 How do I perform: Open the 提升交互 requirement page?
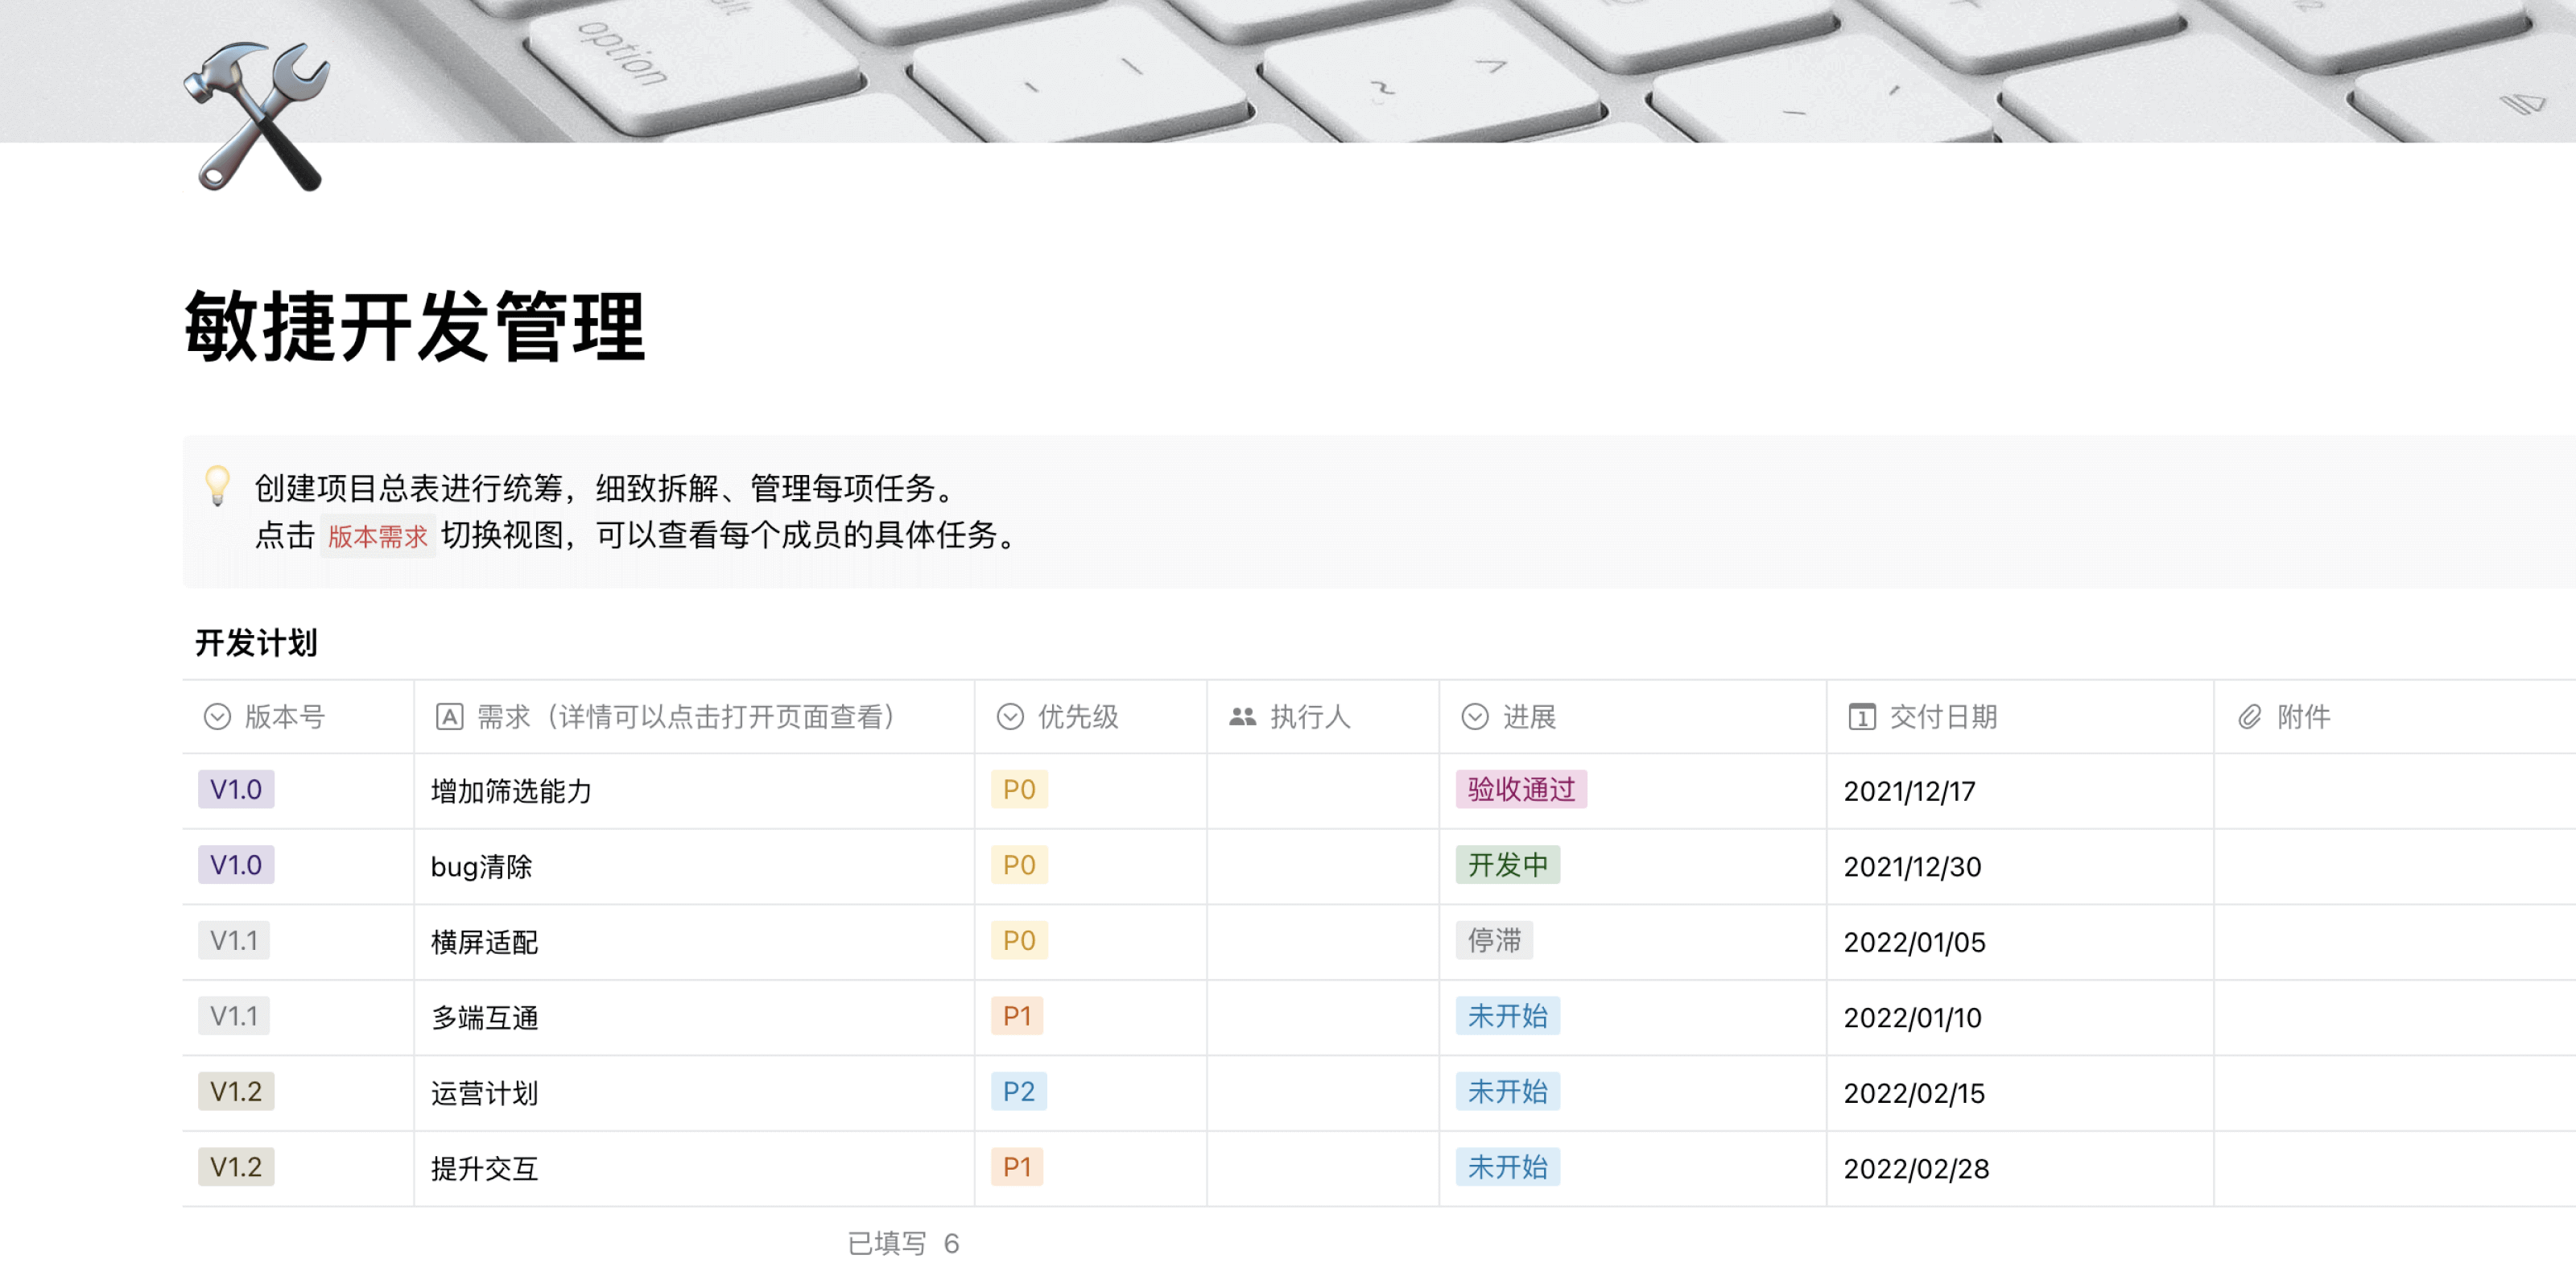tap(483, 1168)
